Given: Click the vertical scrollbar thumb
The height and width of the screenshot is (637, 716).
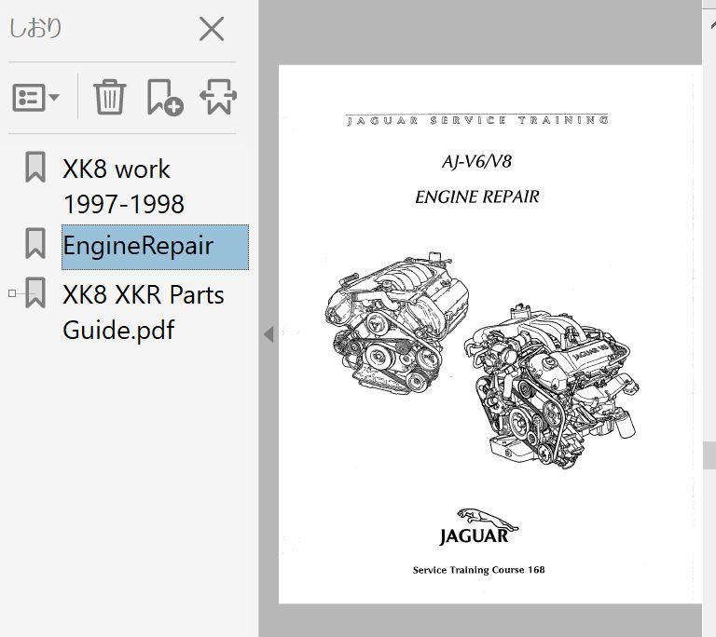Looking at the screenshot, I should pos(709,454).
